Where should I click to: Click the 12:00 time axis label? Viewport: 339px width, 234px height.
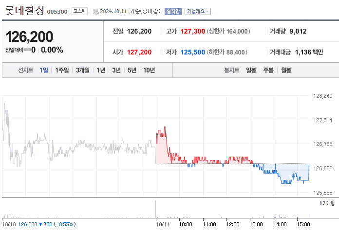click(x=233, y=224)
